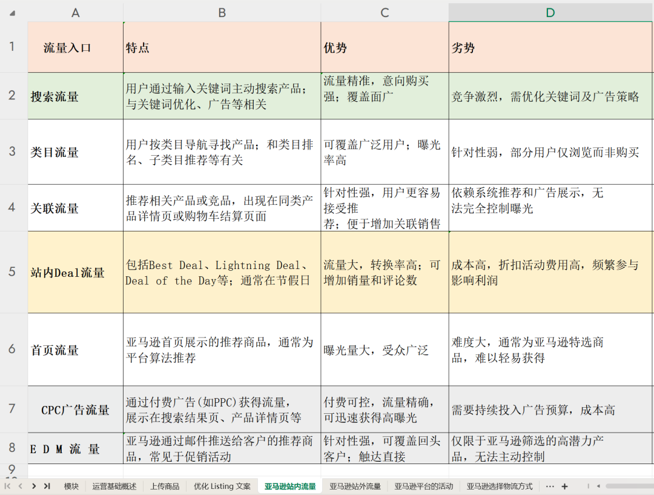
Task: Switch to 上传商品 sheet tab
Action: [x=165, y=487]
